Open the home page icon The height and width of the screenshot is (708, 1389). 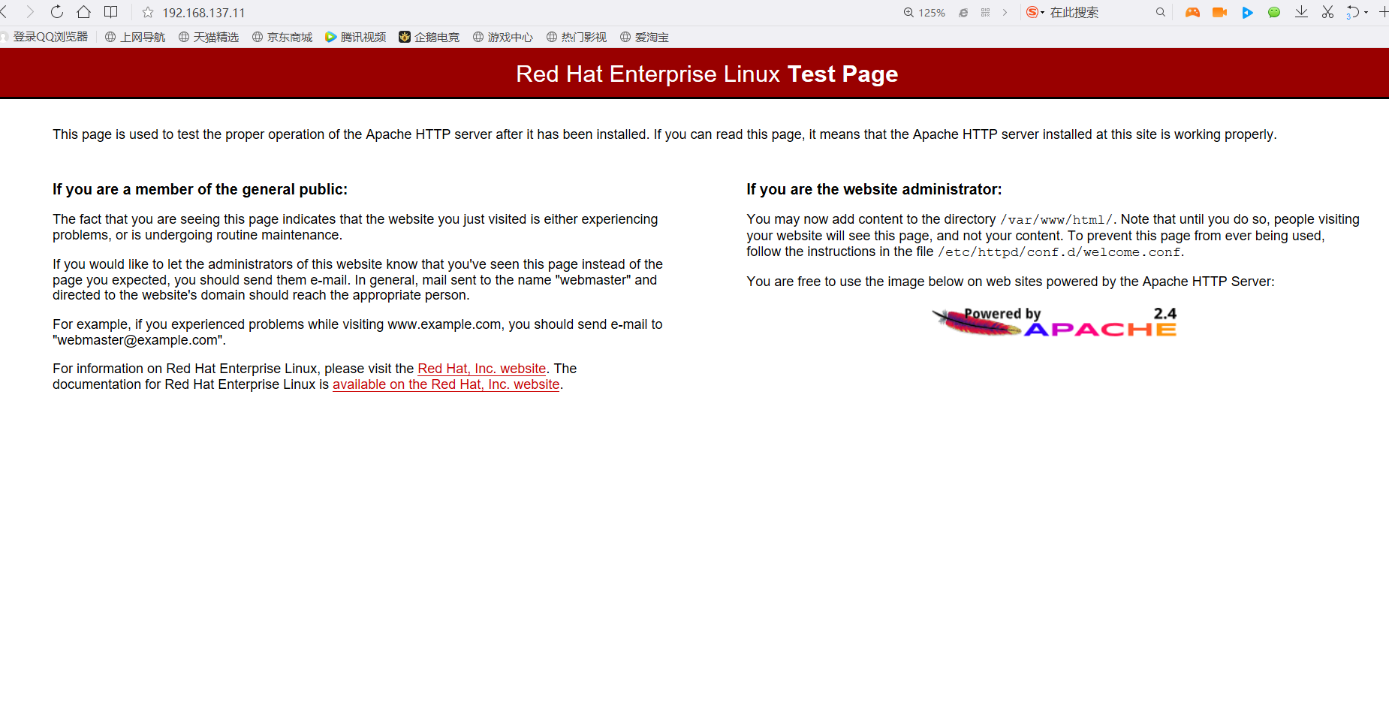[84, 12]
